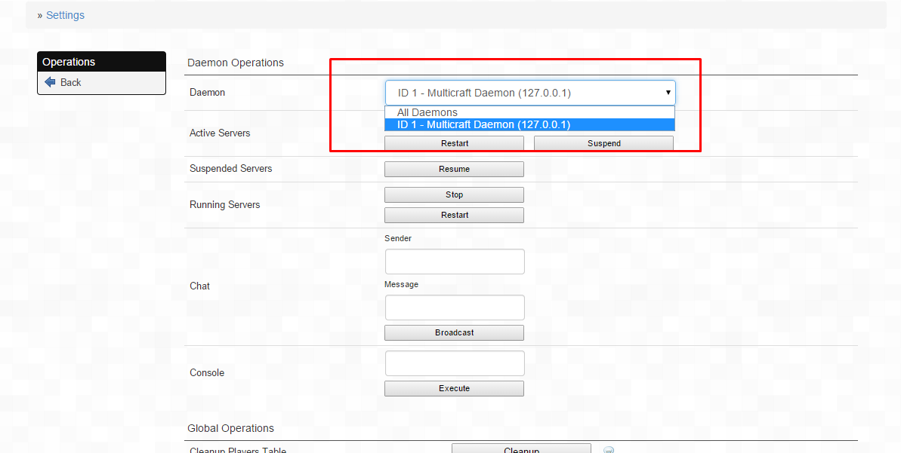The width and height of the screenshot is (901, 453).
Task: Focus the Console command field
Action: (x=455, y=363)
